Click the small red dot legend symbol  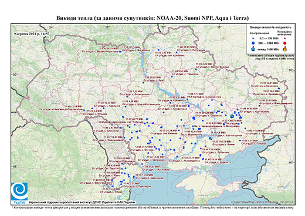[x=284, y=38]
